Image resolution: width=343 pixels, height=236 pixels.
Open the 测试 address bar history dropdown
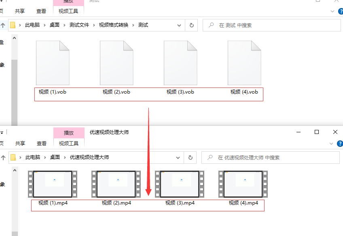(179, 25)
